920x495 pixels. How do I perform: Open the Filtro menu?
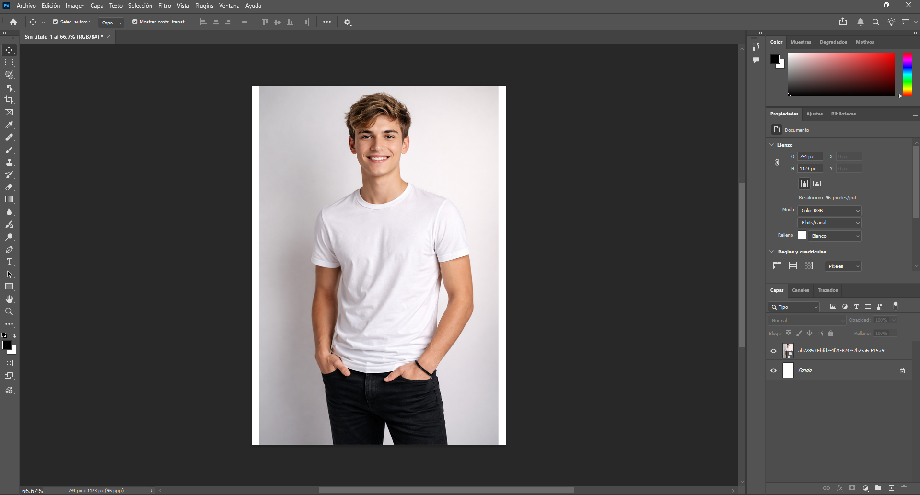click(x=164, y=5)
